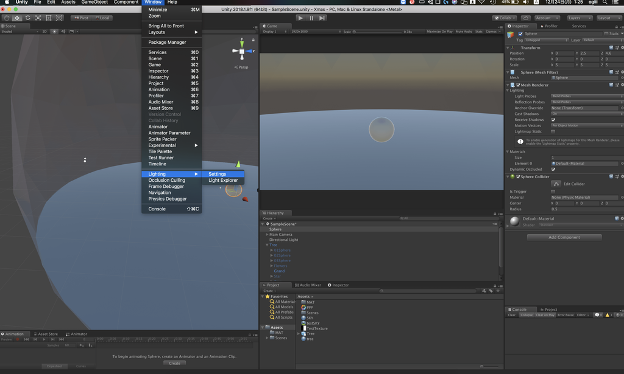Toggle Sphere Collider enabled checkbox
The image size is (624, 374).
tap(518, 177)
